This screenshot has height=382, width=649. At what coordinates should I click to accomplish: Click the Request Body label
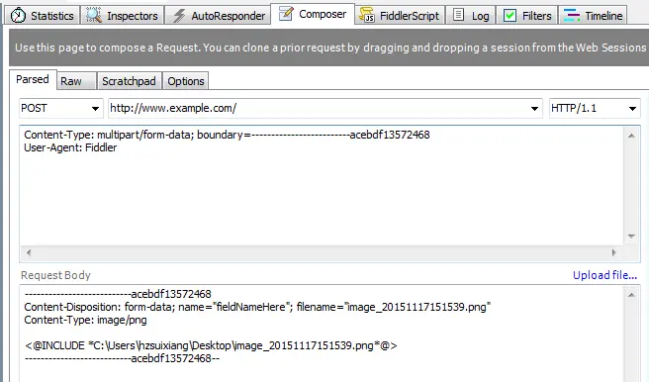click(55, 275)
